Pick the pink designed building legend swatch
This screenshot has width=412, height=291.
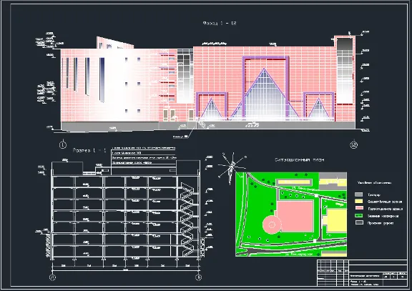(x=359, y=208)
